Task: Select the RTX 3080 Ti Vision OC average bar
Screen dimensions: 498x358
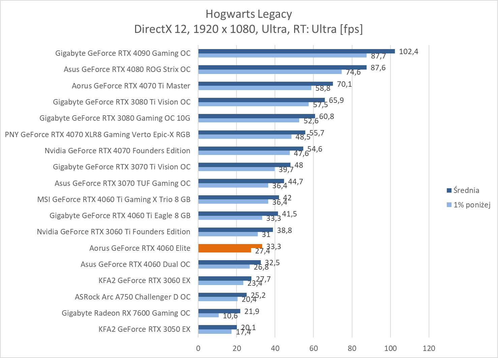Action: coord(261,100)
